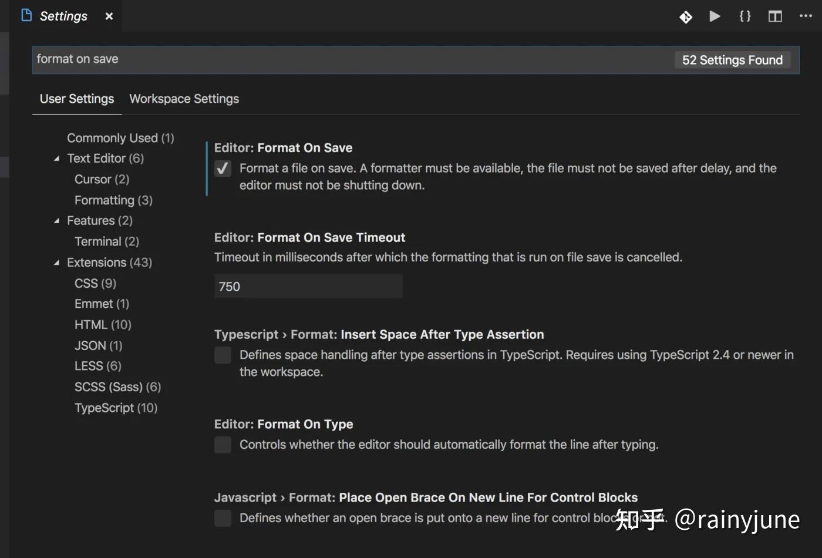Click the run play icon
Screen dimensions: 822x558
715,16
